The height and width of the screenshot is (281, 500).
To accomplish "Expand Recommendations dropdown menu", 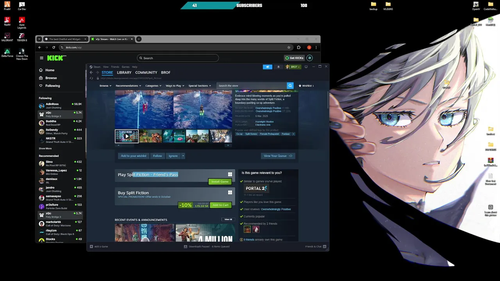I will tap(129, 85).
